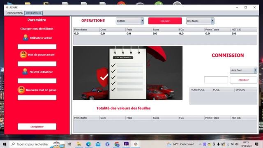Click the Nouvel utilisateur avatar icon

point(25,72)
